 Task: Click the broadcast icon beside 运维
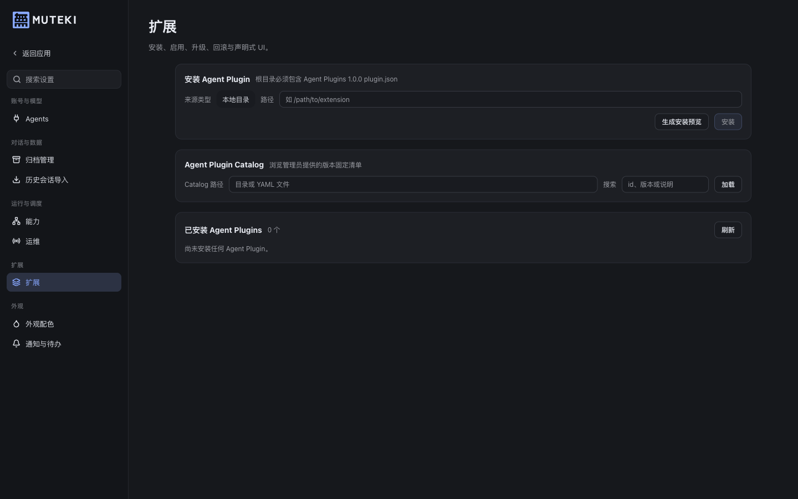point(17,241)
